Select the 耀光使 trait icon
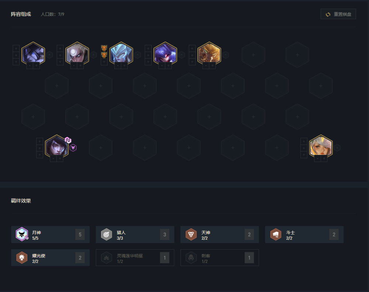Viewport: 369px width, 292px height. 22,258
